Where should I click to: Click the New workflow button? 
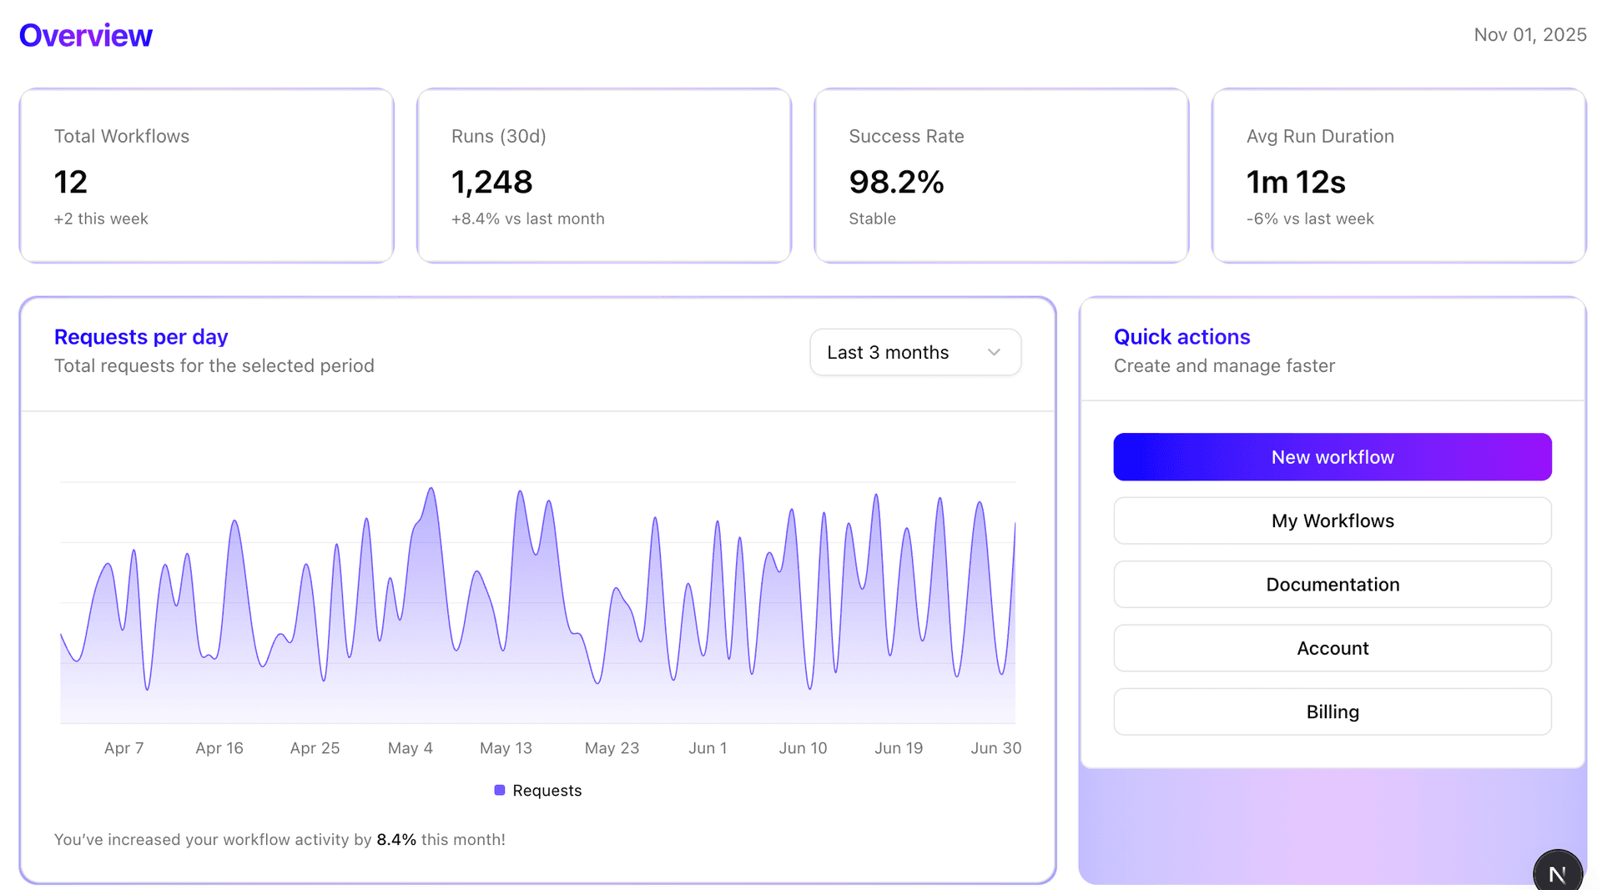point(1332,457)
